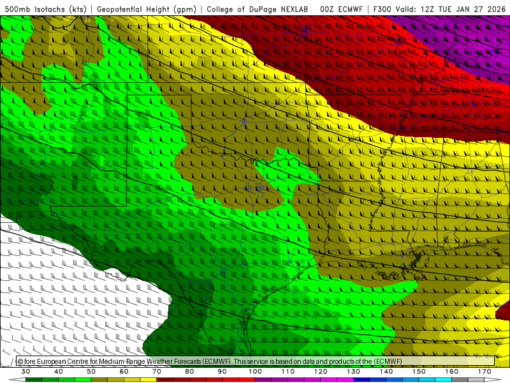Click the 'Geopotential Height (gpm)' header text

[x=147, y=9]
